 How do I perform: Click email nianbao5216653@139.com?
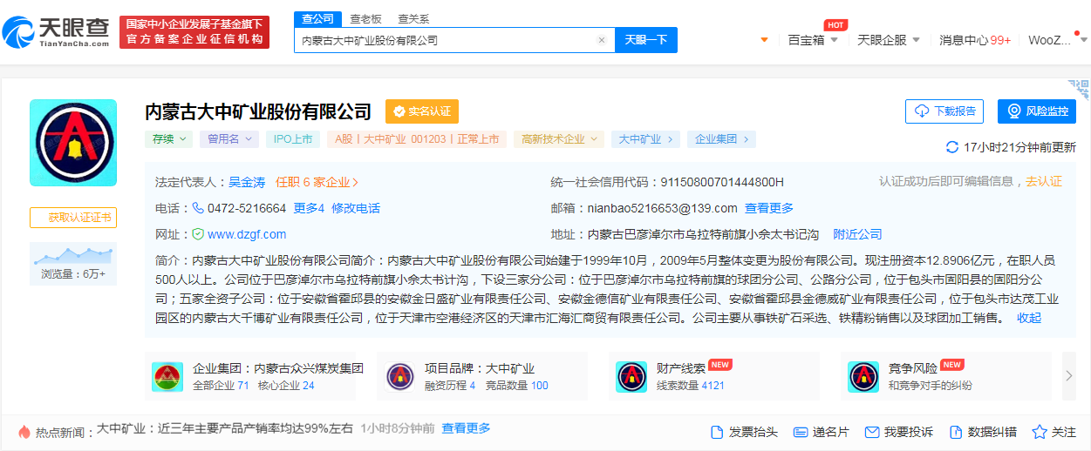pyautogui.click(x=663, y=208)
